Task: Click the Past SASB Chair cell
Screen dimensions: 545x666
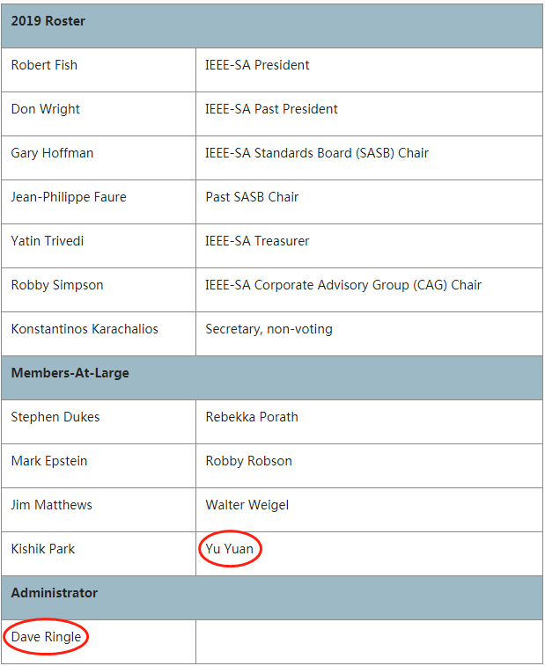Action: (252, 197)
